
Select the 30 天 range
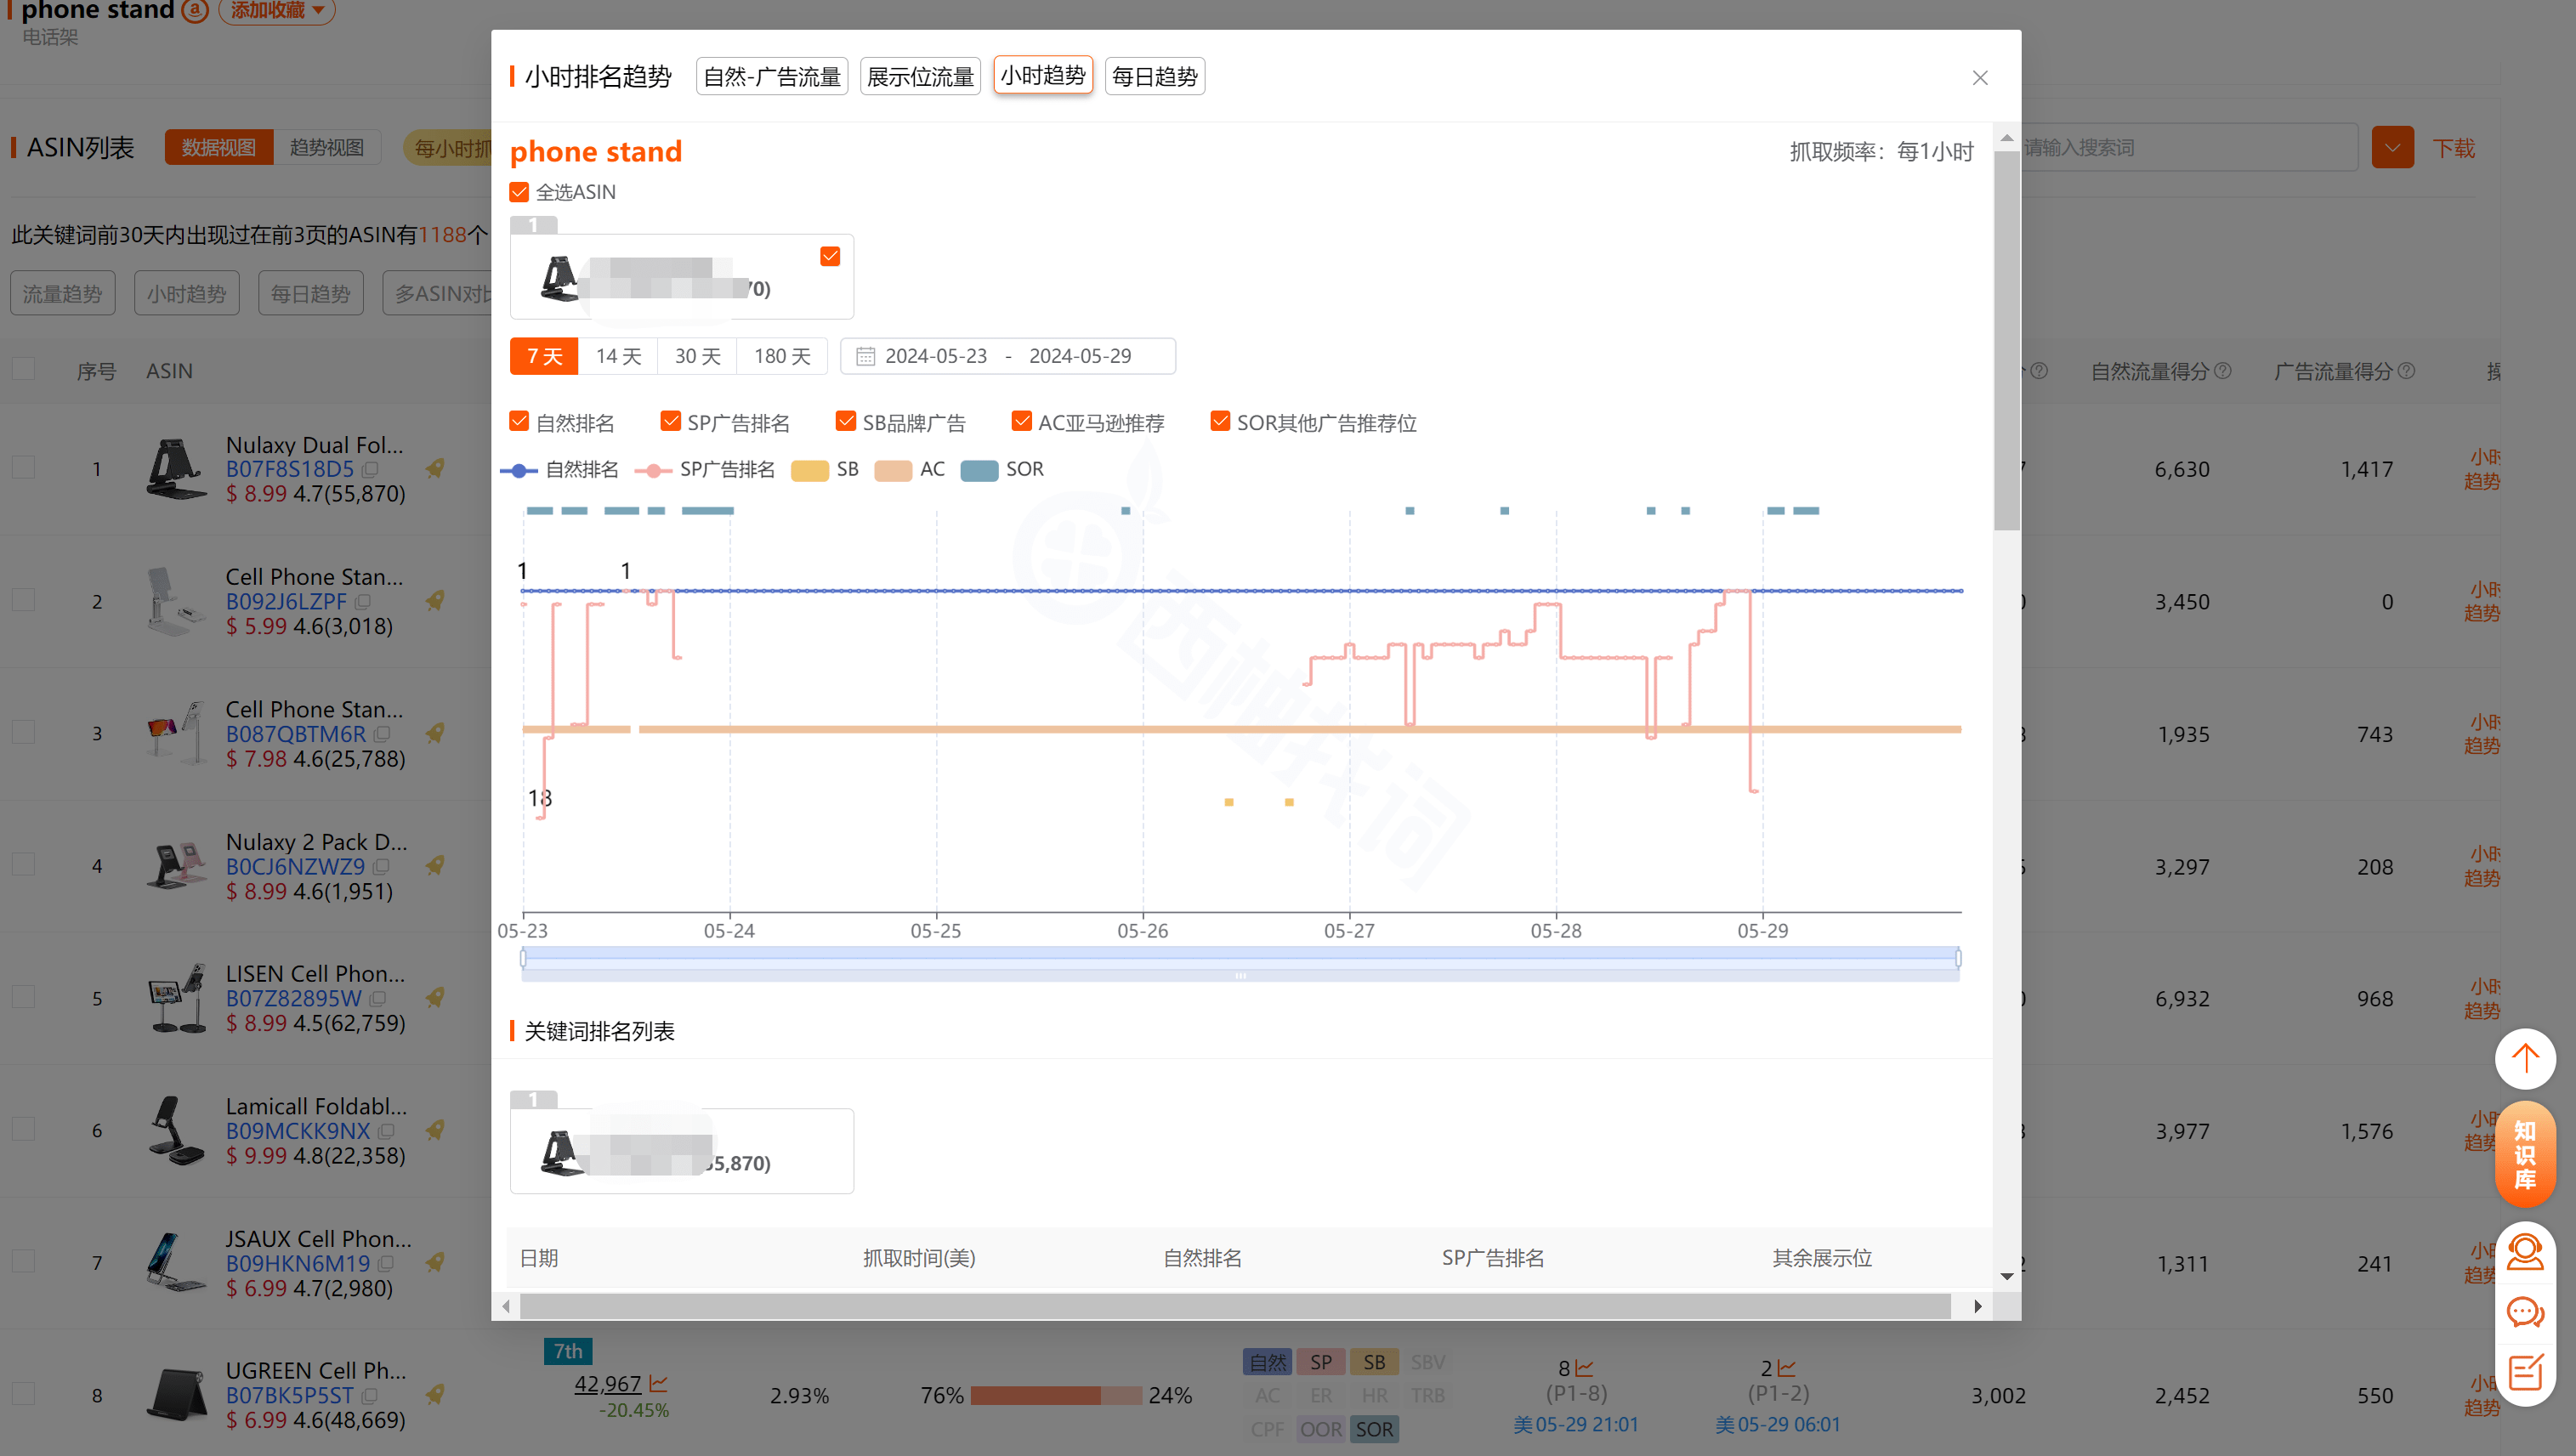point(697,356)
